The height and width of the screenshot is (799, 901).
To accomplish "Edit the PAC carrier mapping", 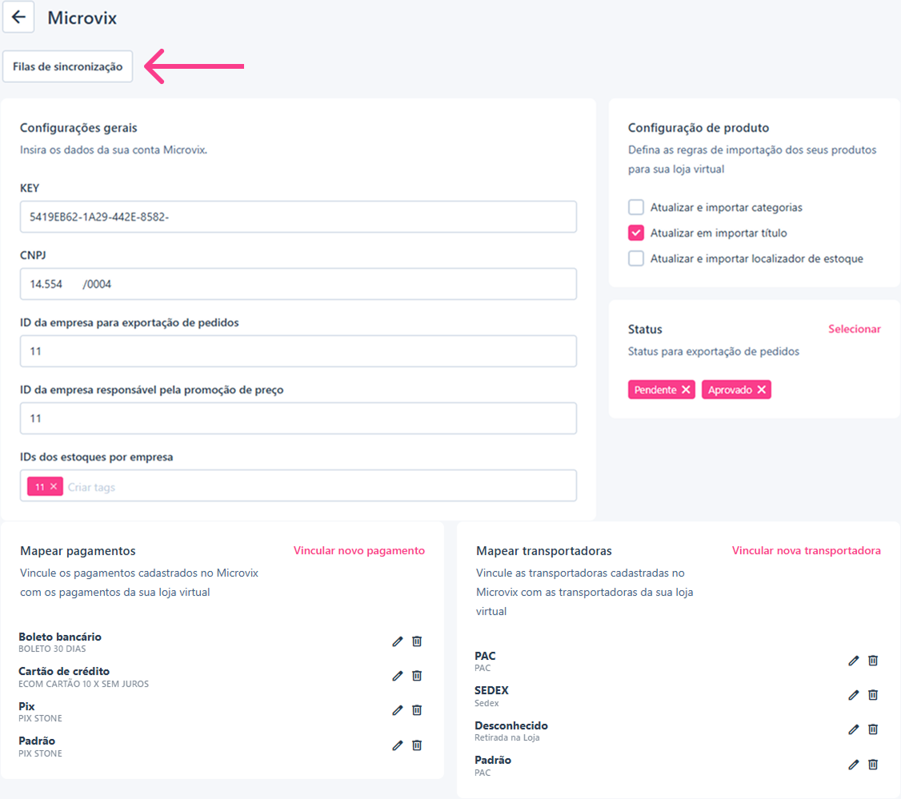I will 854,661.
